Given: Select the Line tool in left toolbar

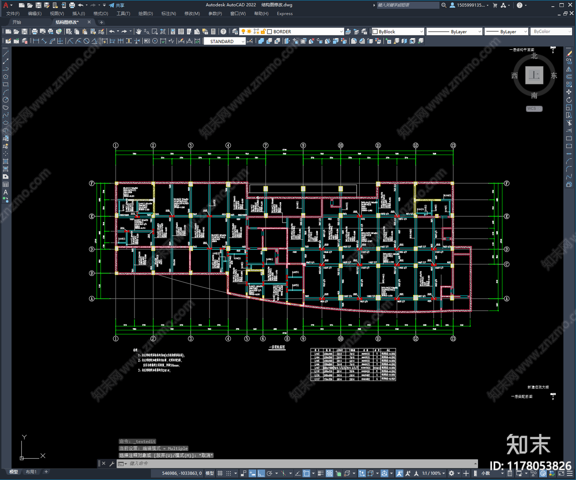Looking at the screenshot, I should pyautogui.click(x=6, y=53).
